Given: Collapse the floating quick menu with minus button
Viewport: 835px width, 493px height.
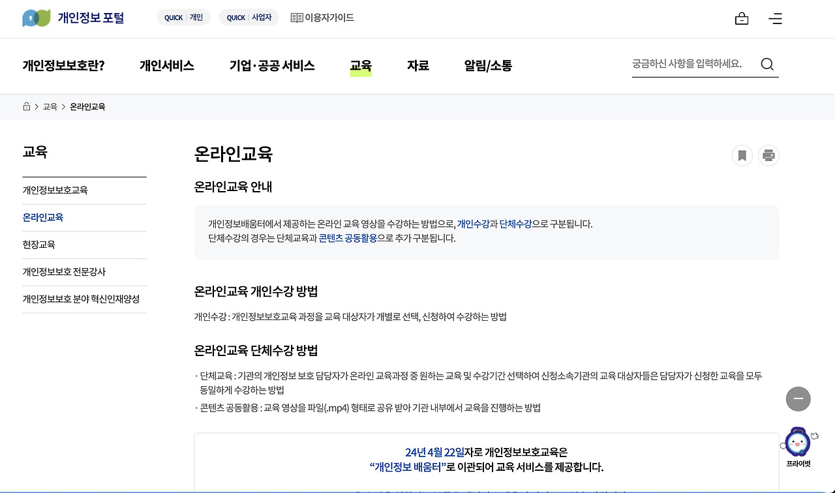Looking at the screenshot, I should [x=798, y=398].
